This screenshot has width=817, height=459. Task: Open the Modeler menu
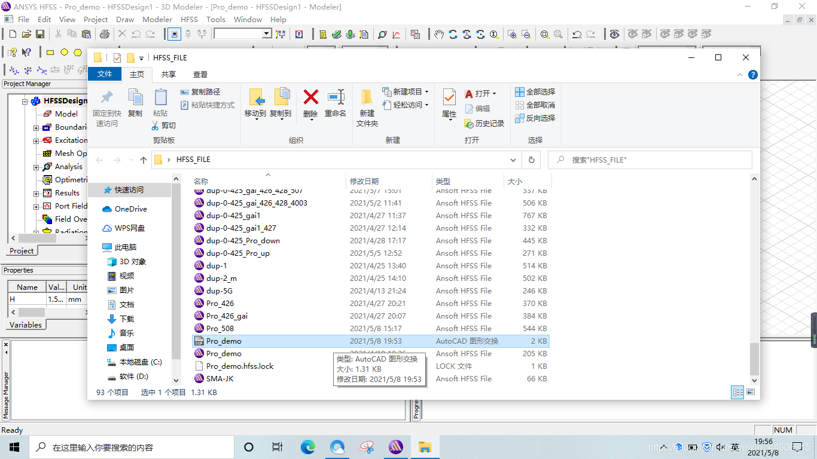pos(157,19)
